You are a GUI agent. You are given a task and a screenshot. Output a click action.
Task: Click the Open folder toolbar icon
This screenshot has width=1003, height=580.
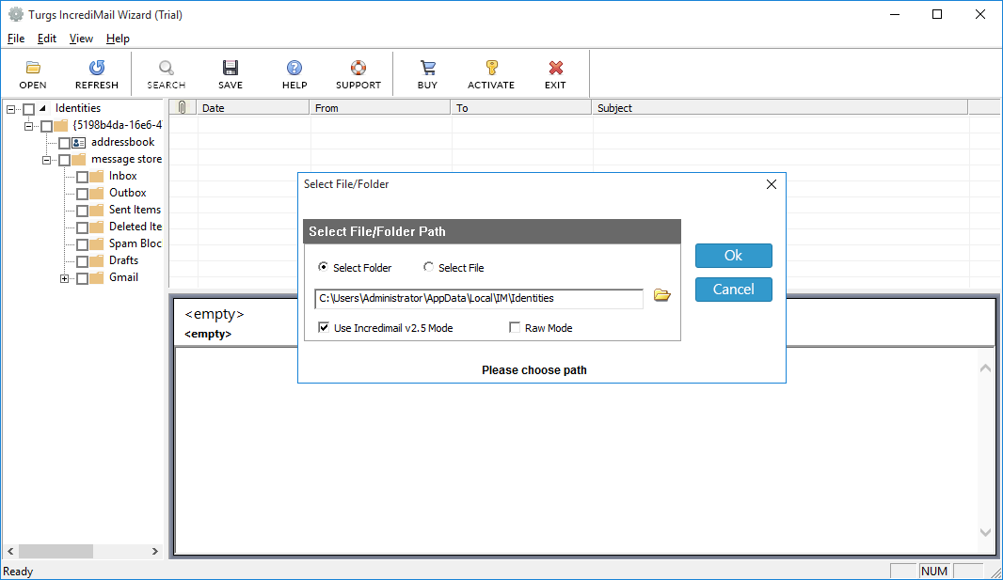[x=33, y=68]
